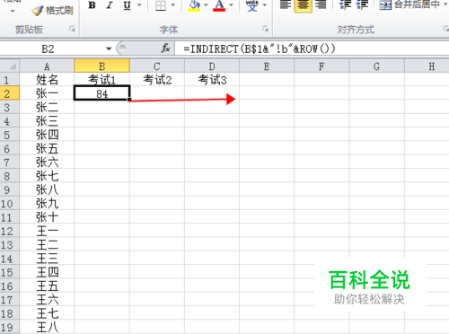
Task: Open clipboard (剪贴板) dialog launcher
Action: click(72, 29)
